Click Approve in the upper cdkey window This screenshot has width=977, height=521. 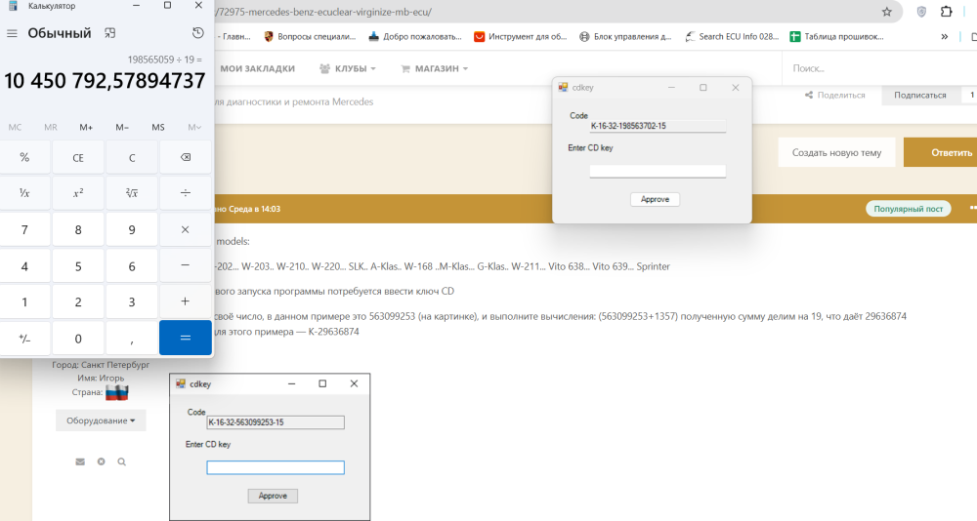coord(655,199)
